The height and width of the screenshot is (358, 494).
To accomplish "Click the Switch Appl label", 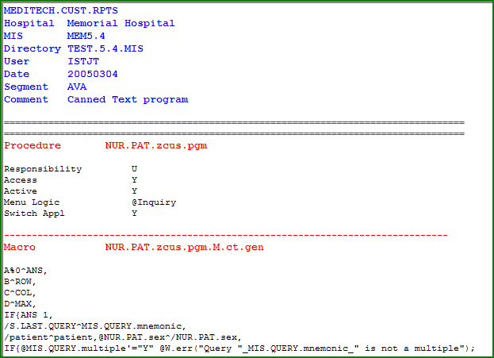I will click(x=34, y=214).
